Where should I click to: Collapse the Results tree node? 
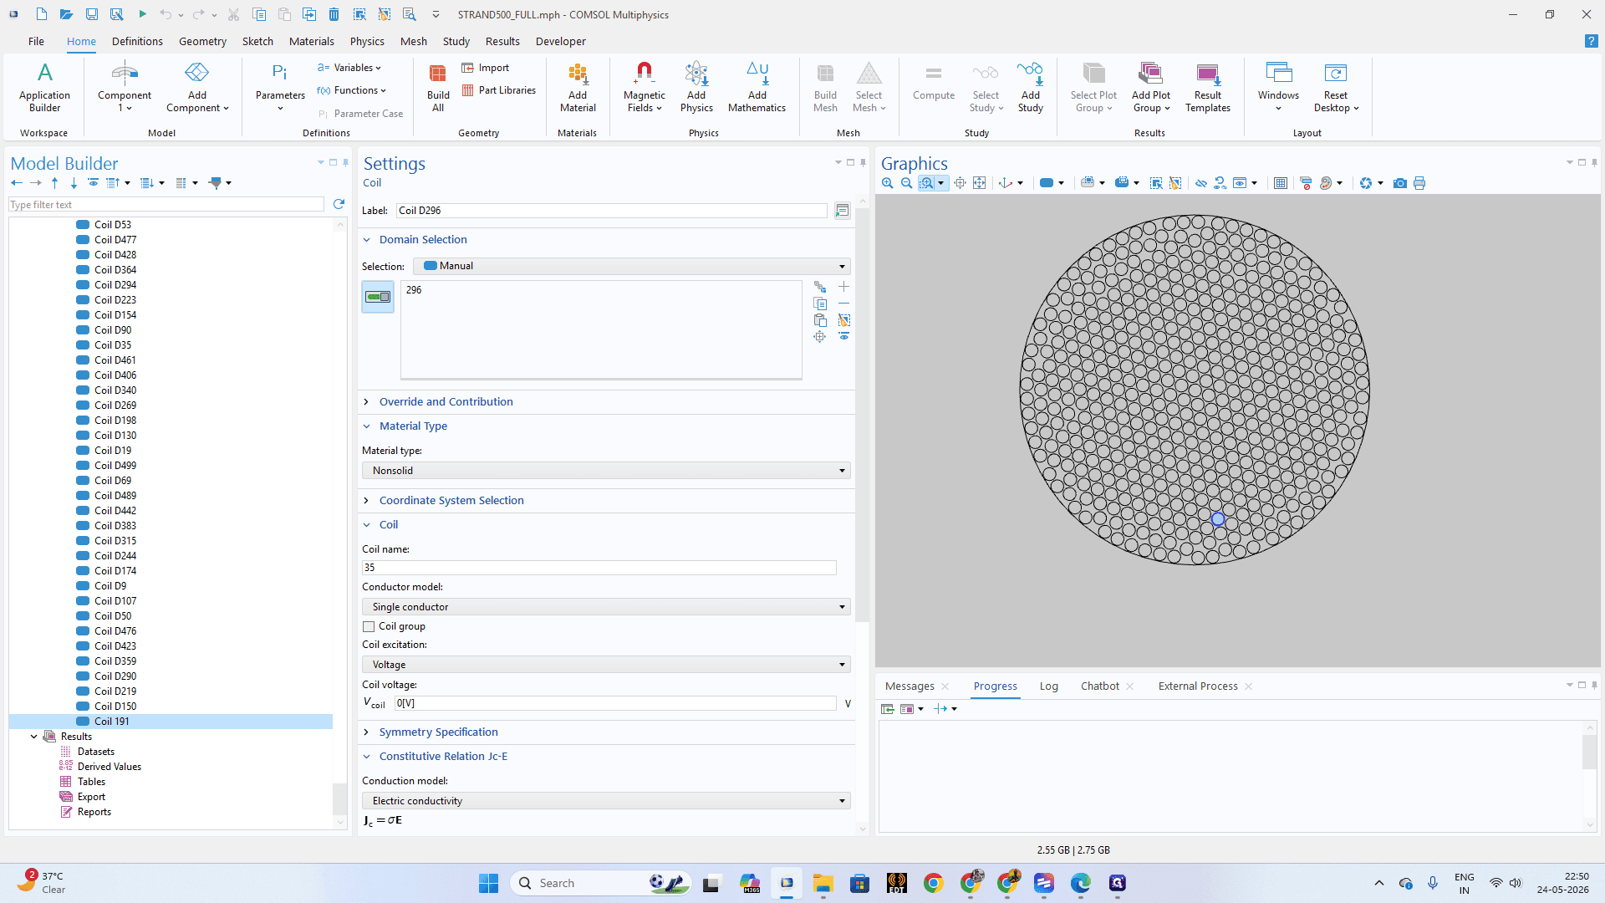click(x=33, y=737)
